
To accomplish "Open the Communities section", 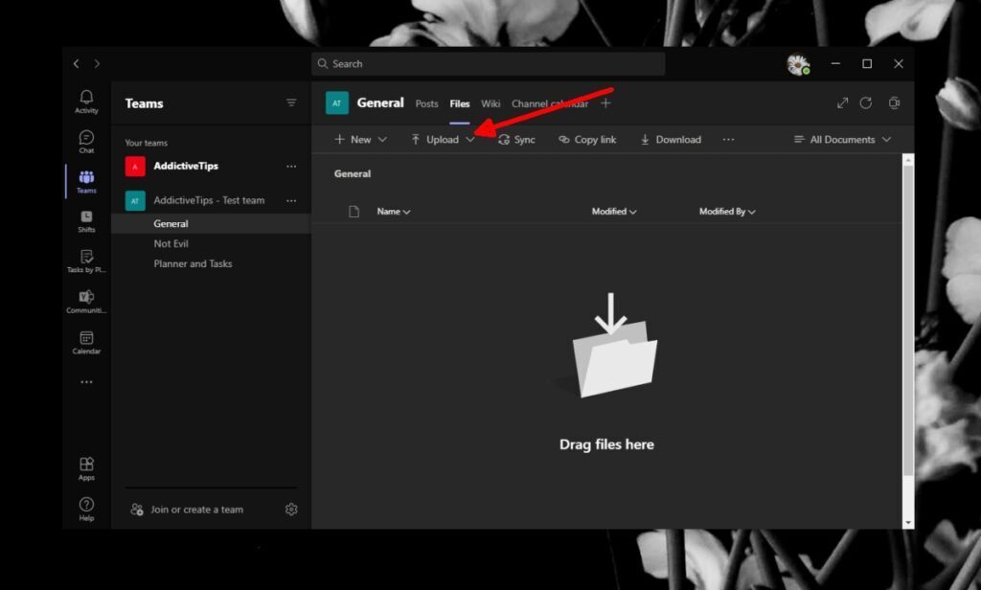I will point(86,300).
